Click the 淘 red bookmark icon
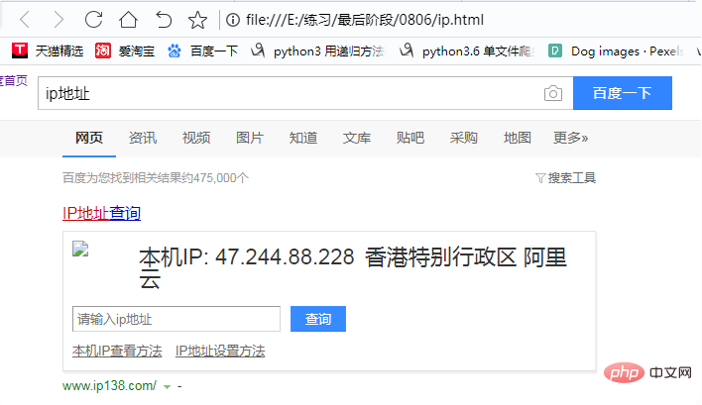The width and height of the screenshot is (702, 405). [x=103, y=51]
